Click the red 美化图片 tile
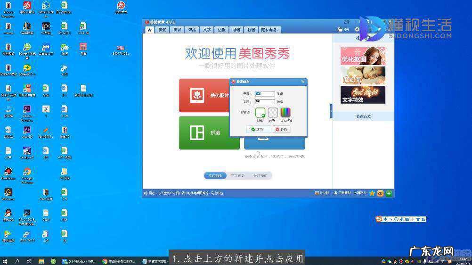The width and height of the screenshot is (472, 265). click(x=205, y=95)
